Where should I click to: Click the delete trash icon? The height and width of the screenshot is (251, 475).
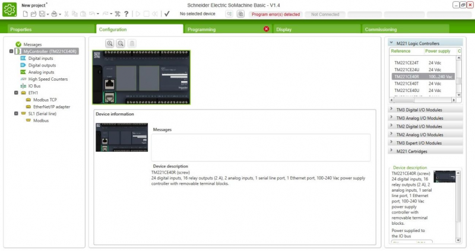coord(132,43)
